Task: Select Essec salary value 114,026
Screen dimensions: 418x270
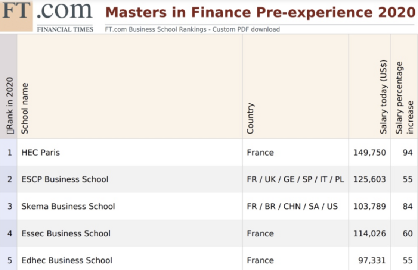Action: [x=369, y=233]
